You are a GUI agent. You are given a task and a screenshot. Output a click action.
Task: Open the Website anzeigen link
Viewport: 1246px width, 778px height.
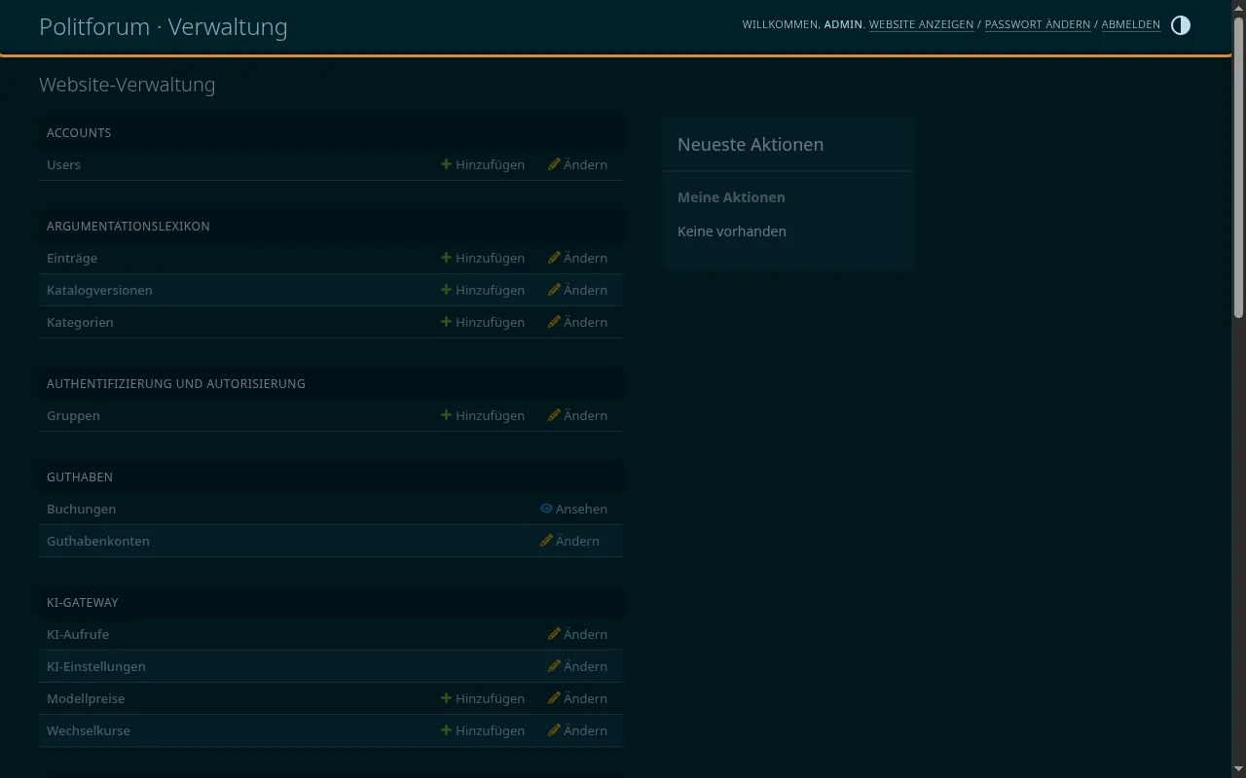(x=921, y=24)
